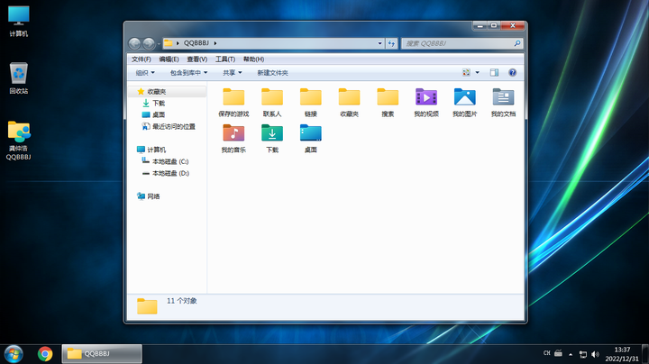Open the 联系人 folder

pyautogui.click(x=272, y=103)
